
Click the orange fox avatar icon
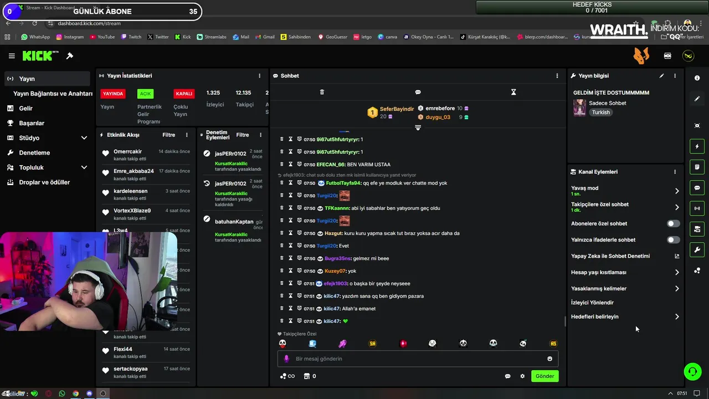[641, 56]
